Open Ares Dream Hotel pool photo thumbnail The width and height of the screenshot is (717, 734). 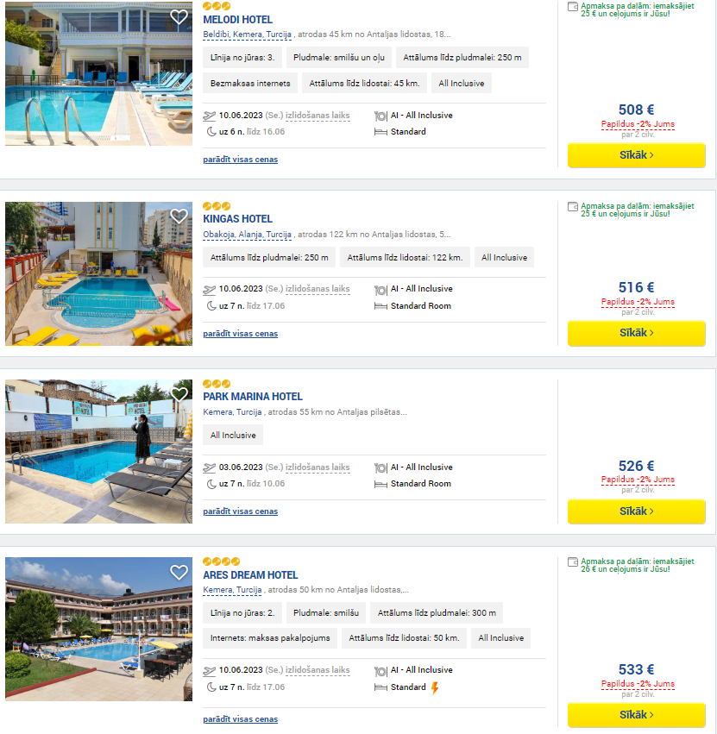coord(99,629)
